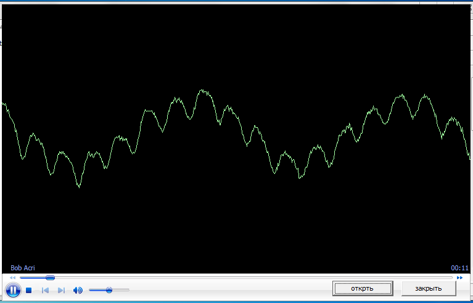Click fast-forward arrows right of seek bar
This screenshot has width=473, height=303.
click(x=459, y=278)
